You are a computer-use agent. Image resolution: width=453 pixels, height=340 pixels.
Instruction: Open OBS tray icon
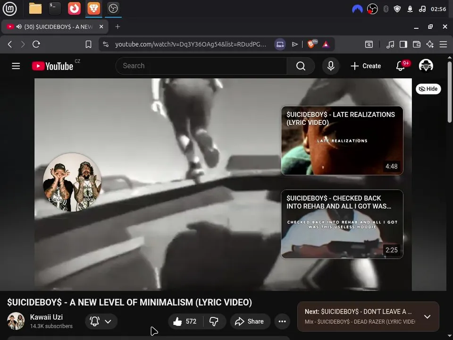tap(372, 9)
